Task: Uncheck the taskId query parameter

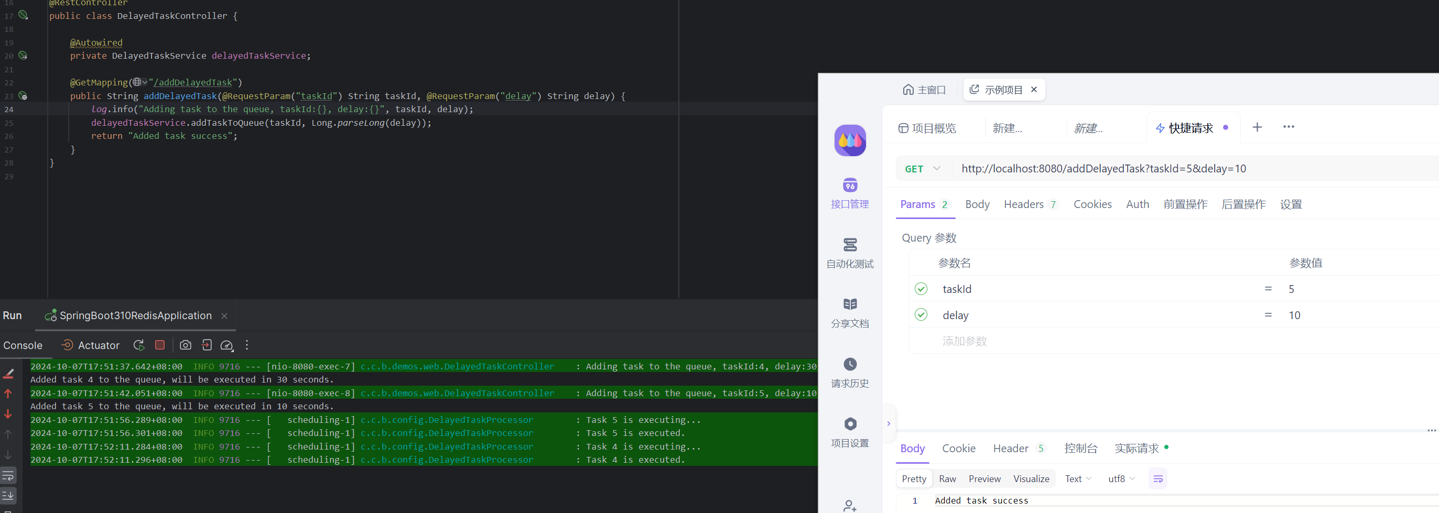Action: 921,289
